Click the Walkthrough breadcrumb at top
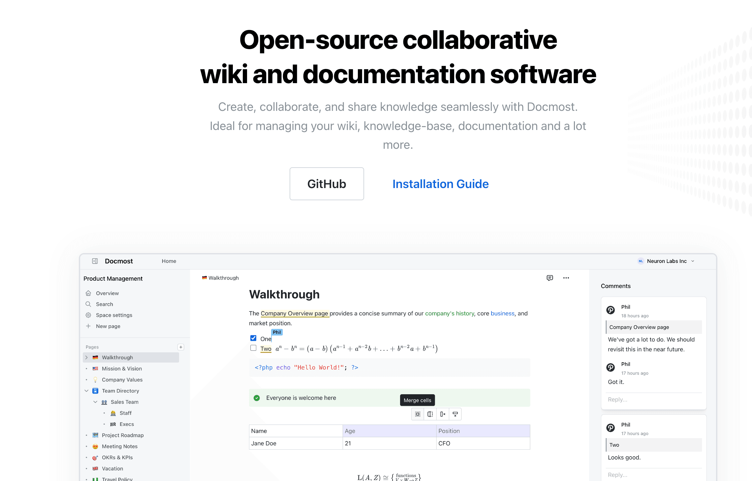The width and height of the screenshot is (752, 481). (x=220, y=278)
